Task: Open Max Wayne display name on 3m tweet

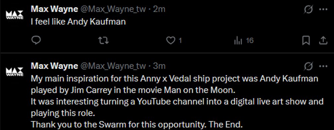Action: [54, 66]
